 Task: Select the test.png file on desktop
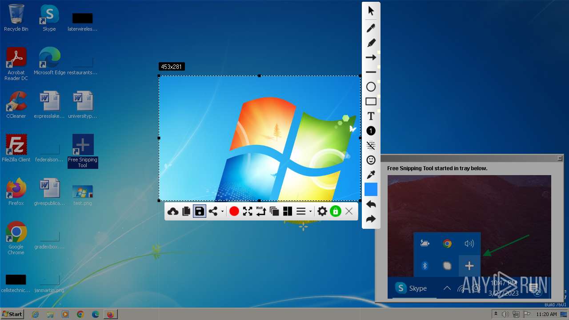pos(83,195)
